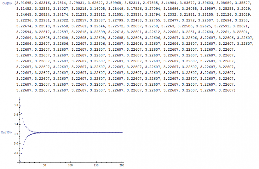Click the value 3.19597

tap(208, 9)
